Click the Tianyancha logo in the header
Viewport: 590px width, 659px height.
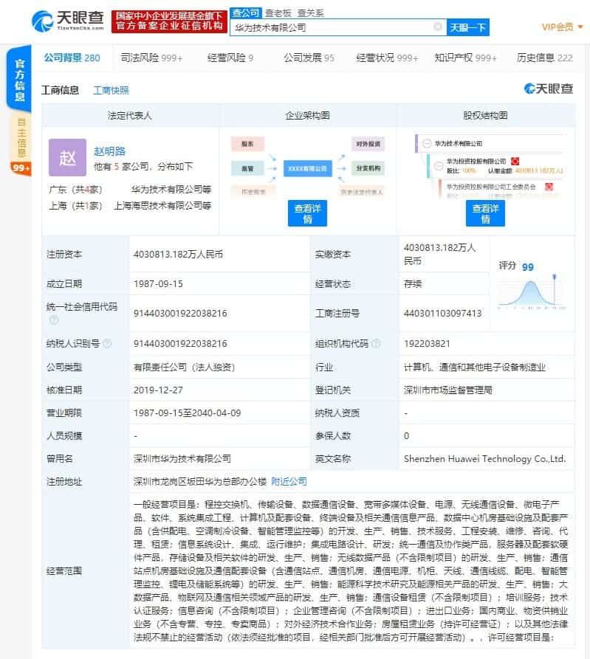(x=68, y=20)
